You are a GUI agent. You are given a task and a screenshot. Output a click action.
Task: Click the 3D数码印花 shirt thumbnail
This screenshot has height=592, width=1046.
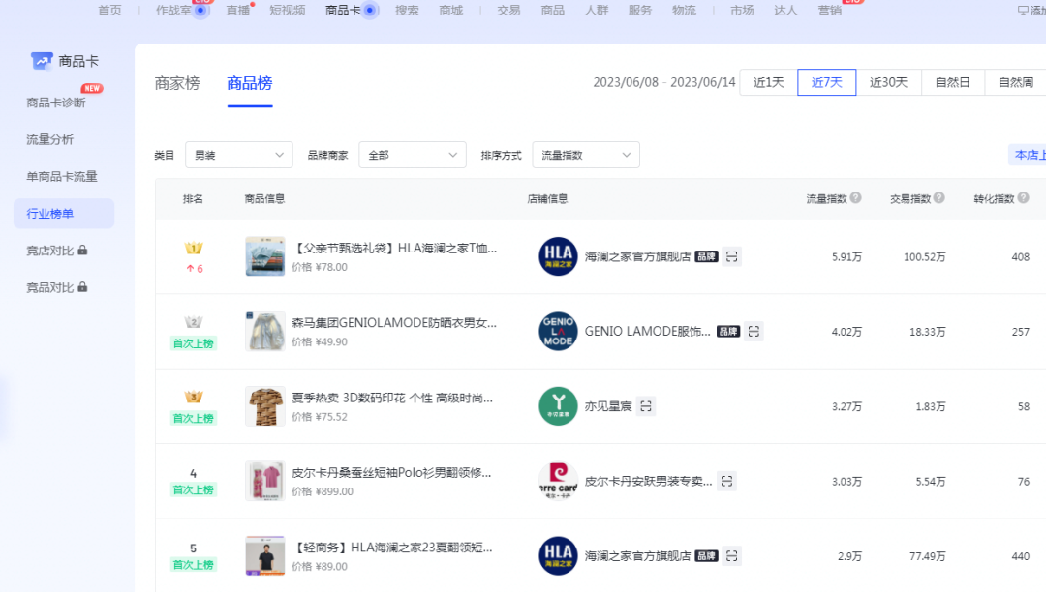coord(264,406)
